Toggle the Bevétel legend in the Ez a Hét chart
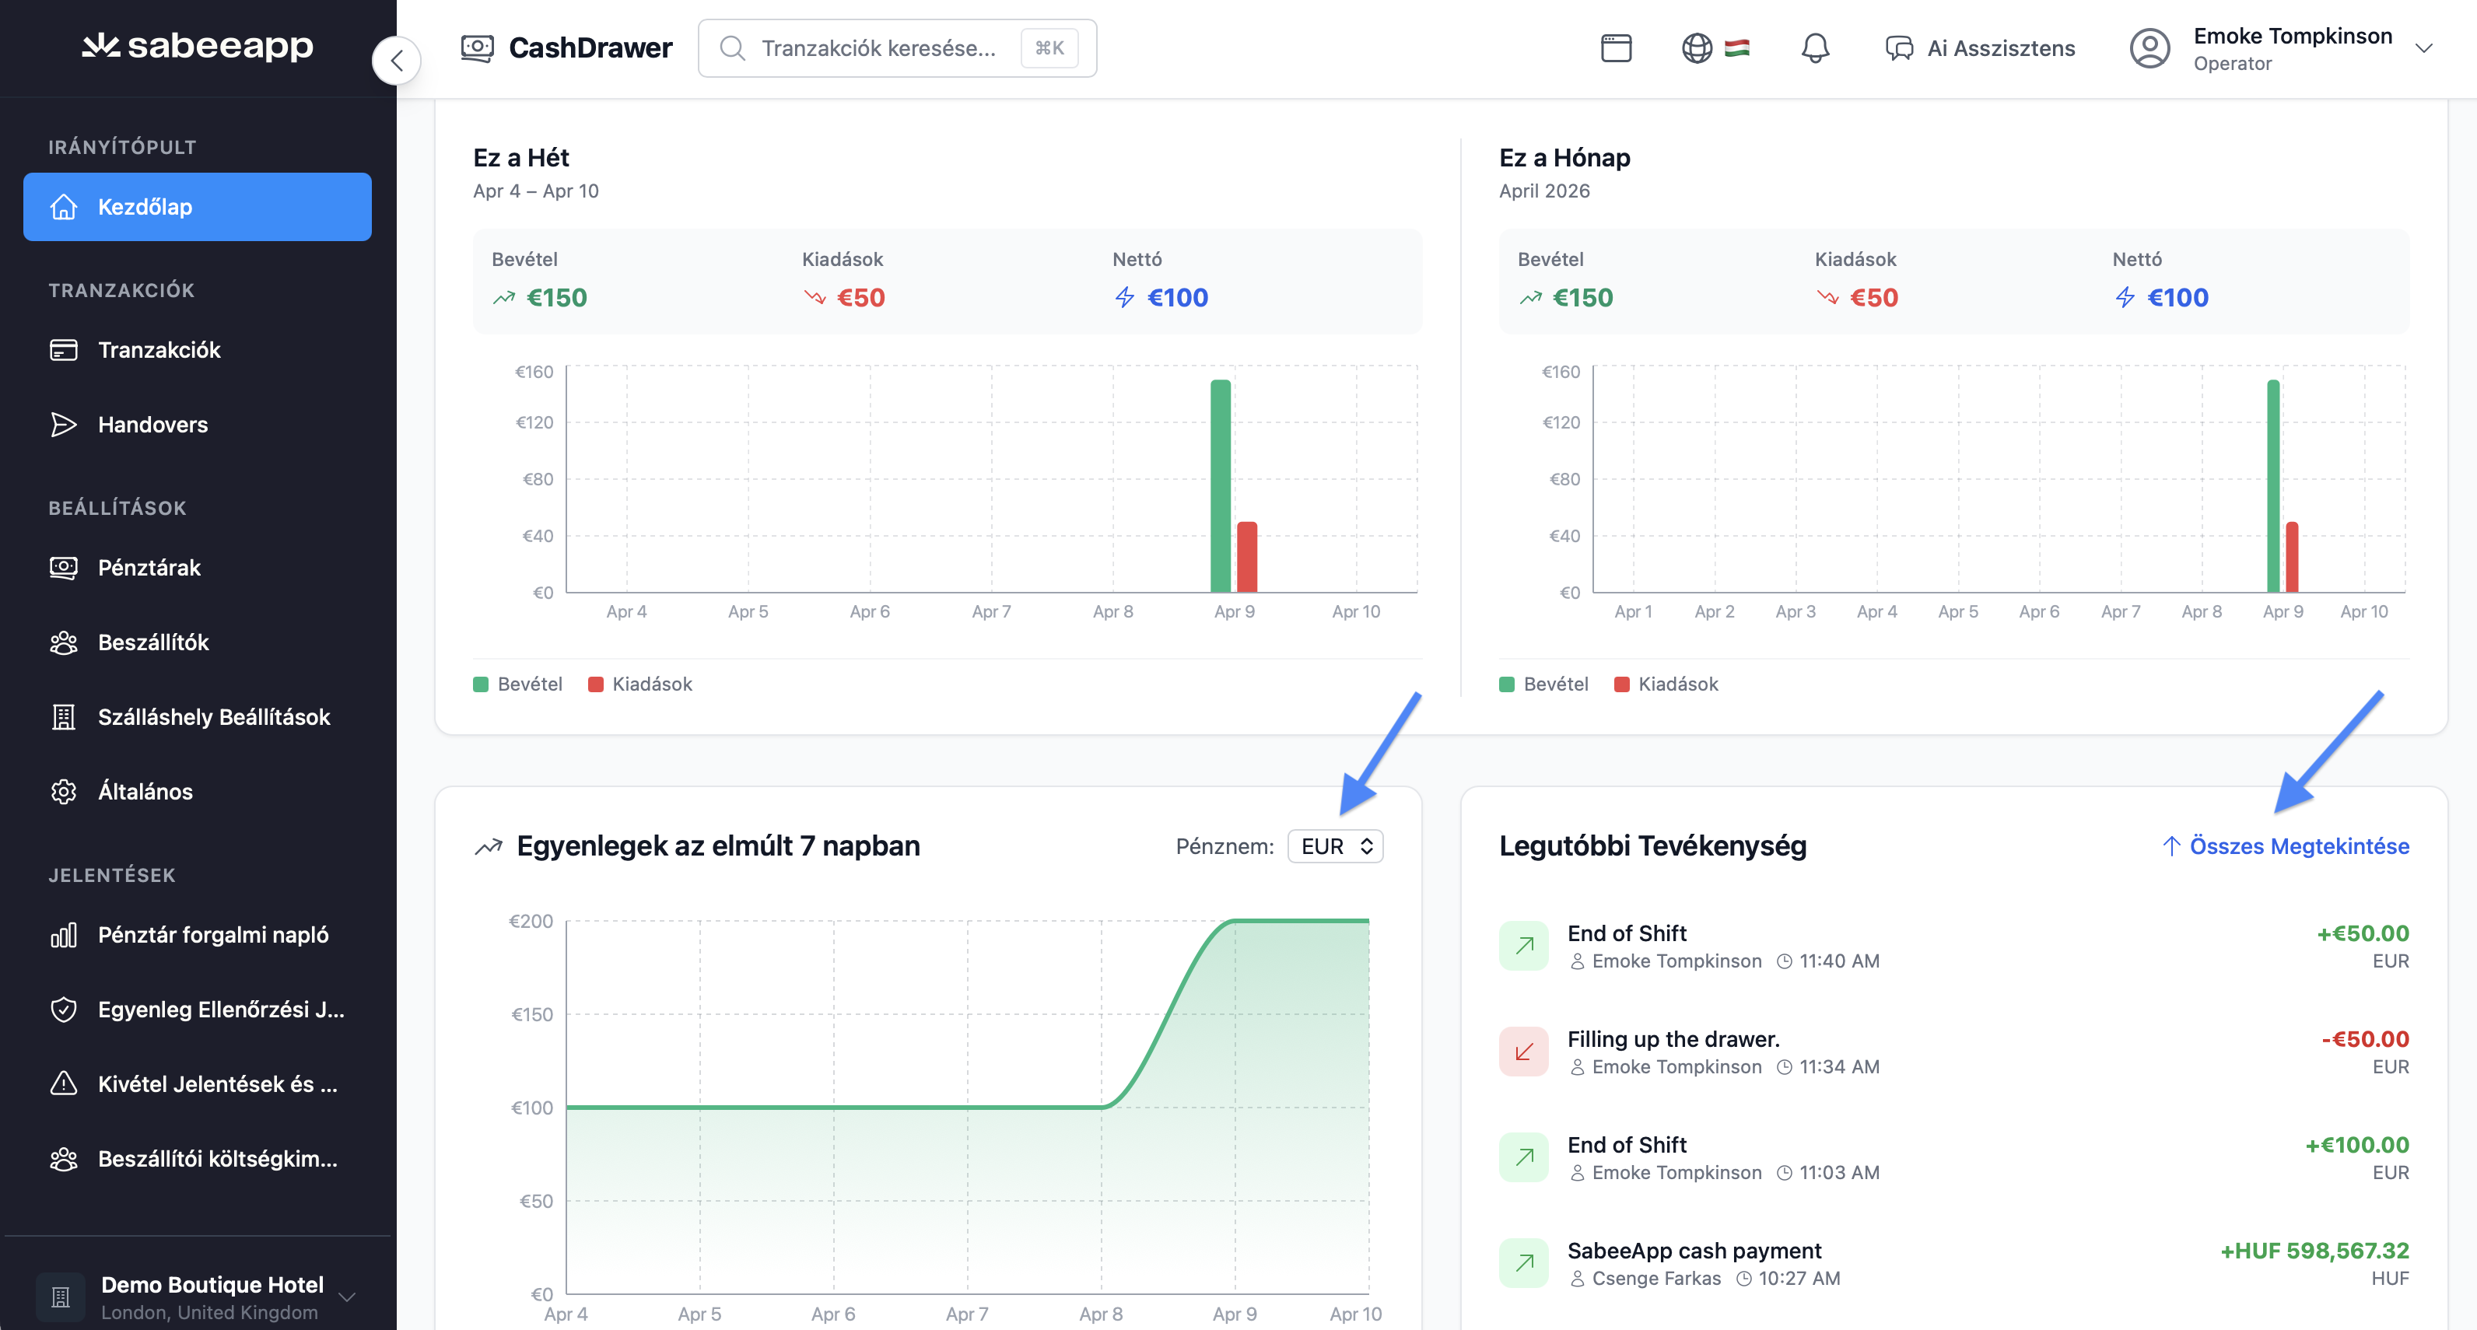This screenshot has width=2477, height=1330. [518, 684]
